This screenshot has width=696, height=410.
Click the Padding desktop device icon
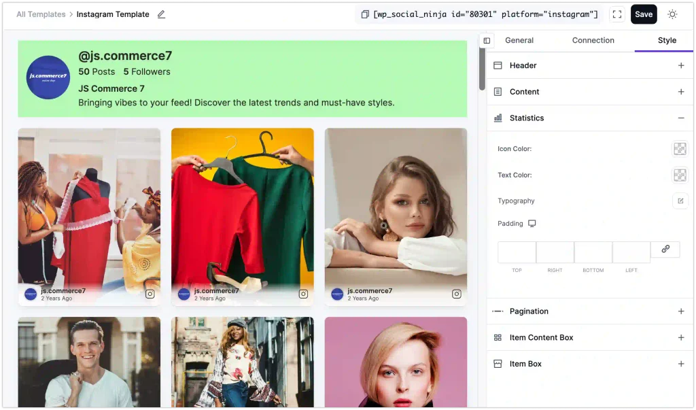(x=532, y=224)
